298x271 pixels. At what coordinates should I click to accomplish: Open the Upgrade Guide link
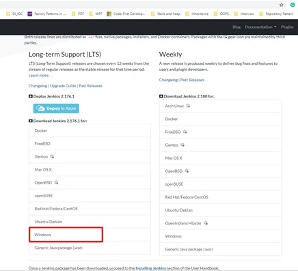pos(63,86)
